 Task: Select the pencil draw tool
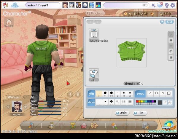(171, 34)
